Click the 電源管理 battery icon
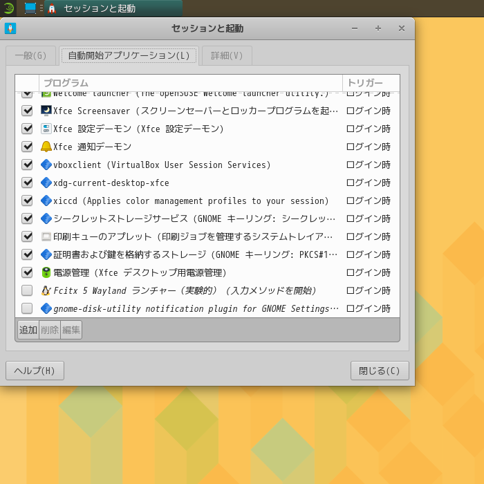Viewport: 484px width, 484px height. click(46, 272)
